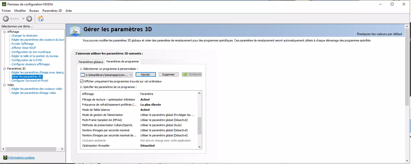Collapse the Vidéo tree node
Screen dimensions: 411x164
pos(4,85)
